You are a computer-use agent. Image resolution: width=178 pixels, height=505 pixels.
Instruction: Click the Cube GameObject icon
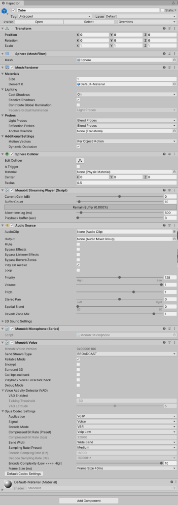pyautogui.click(x=4, y=11)
